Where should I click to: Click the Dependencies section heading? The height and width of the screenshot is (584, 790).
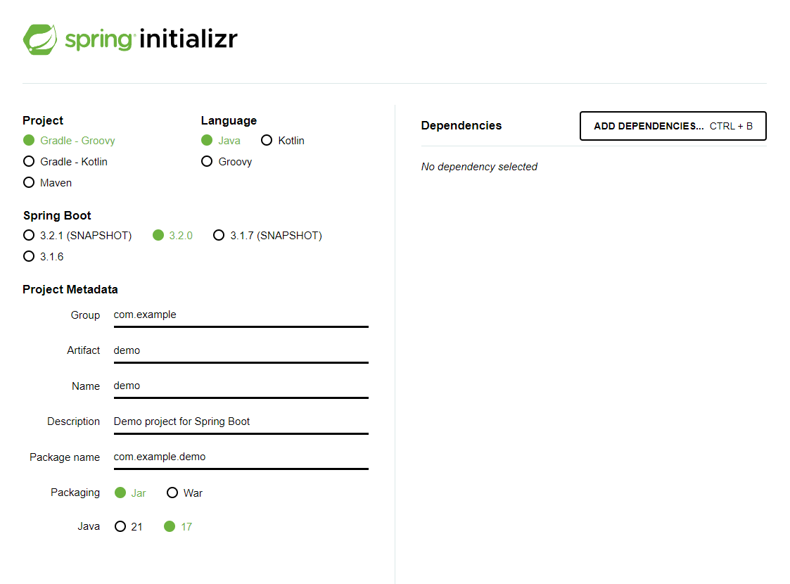click(x=461, y=125)
